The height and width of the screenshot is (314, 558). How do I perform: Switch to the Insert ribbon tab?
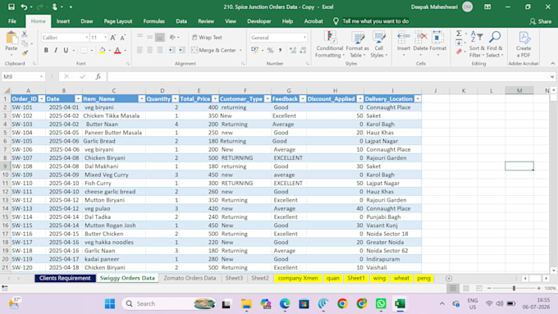63,21
